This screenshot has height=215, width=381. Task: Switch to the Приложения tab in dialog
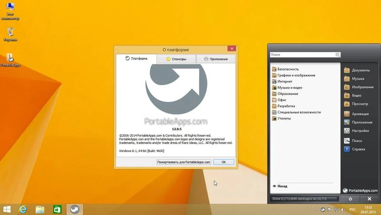click(216, 59)
